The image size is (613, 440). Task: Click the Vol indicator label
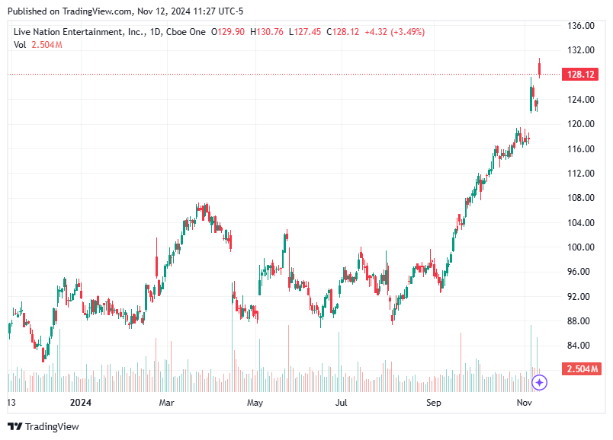pyautogui.click(x=20, y=45)
